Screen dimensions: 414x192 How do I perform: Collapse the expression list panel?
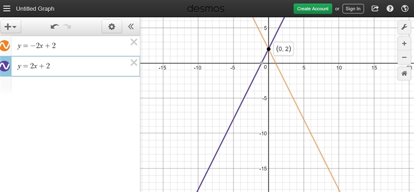pyautogui.click(x=131, y=26)
